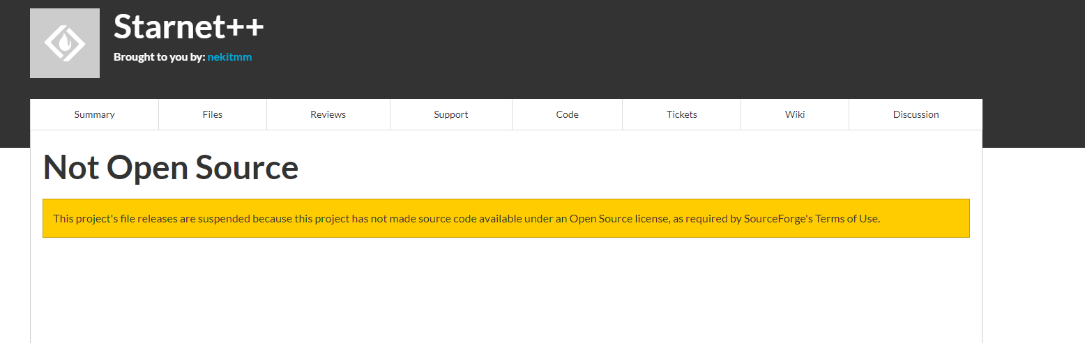Go to the Reviews tab
This screenshot has width=1085, height=343.
(328, 114)
